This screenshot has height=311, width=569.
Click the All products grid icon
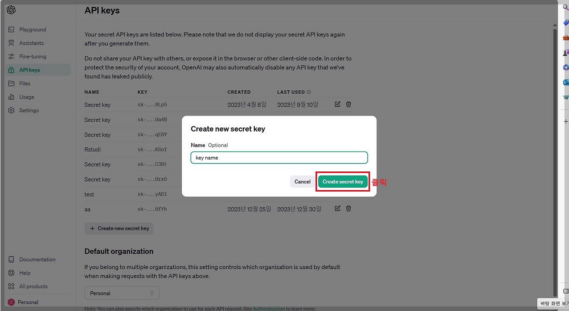pyautogui.click(x=11, y=286)
